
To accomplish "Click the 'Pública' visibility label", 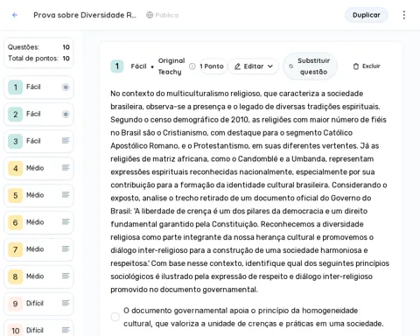I will [166, 15].
